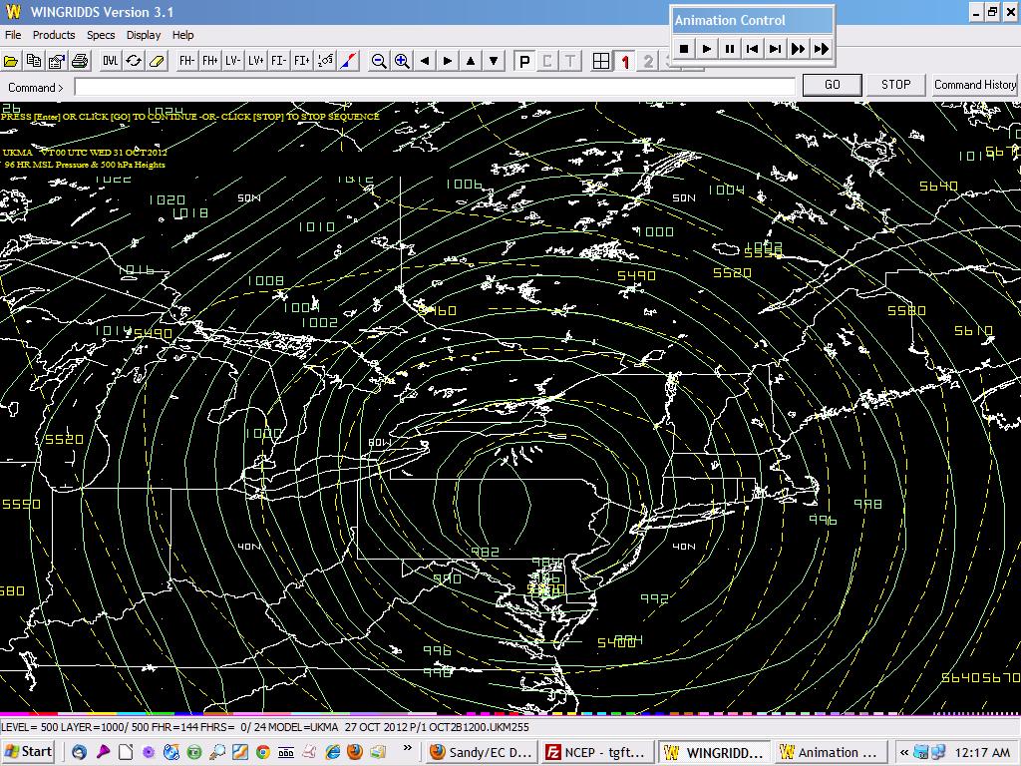Step to next frame in Animation Control

point(775,48)
